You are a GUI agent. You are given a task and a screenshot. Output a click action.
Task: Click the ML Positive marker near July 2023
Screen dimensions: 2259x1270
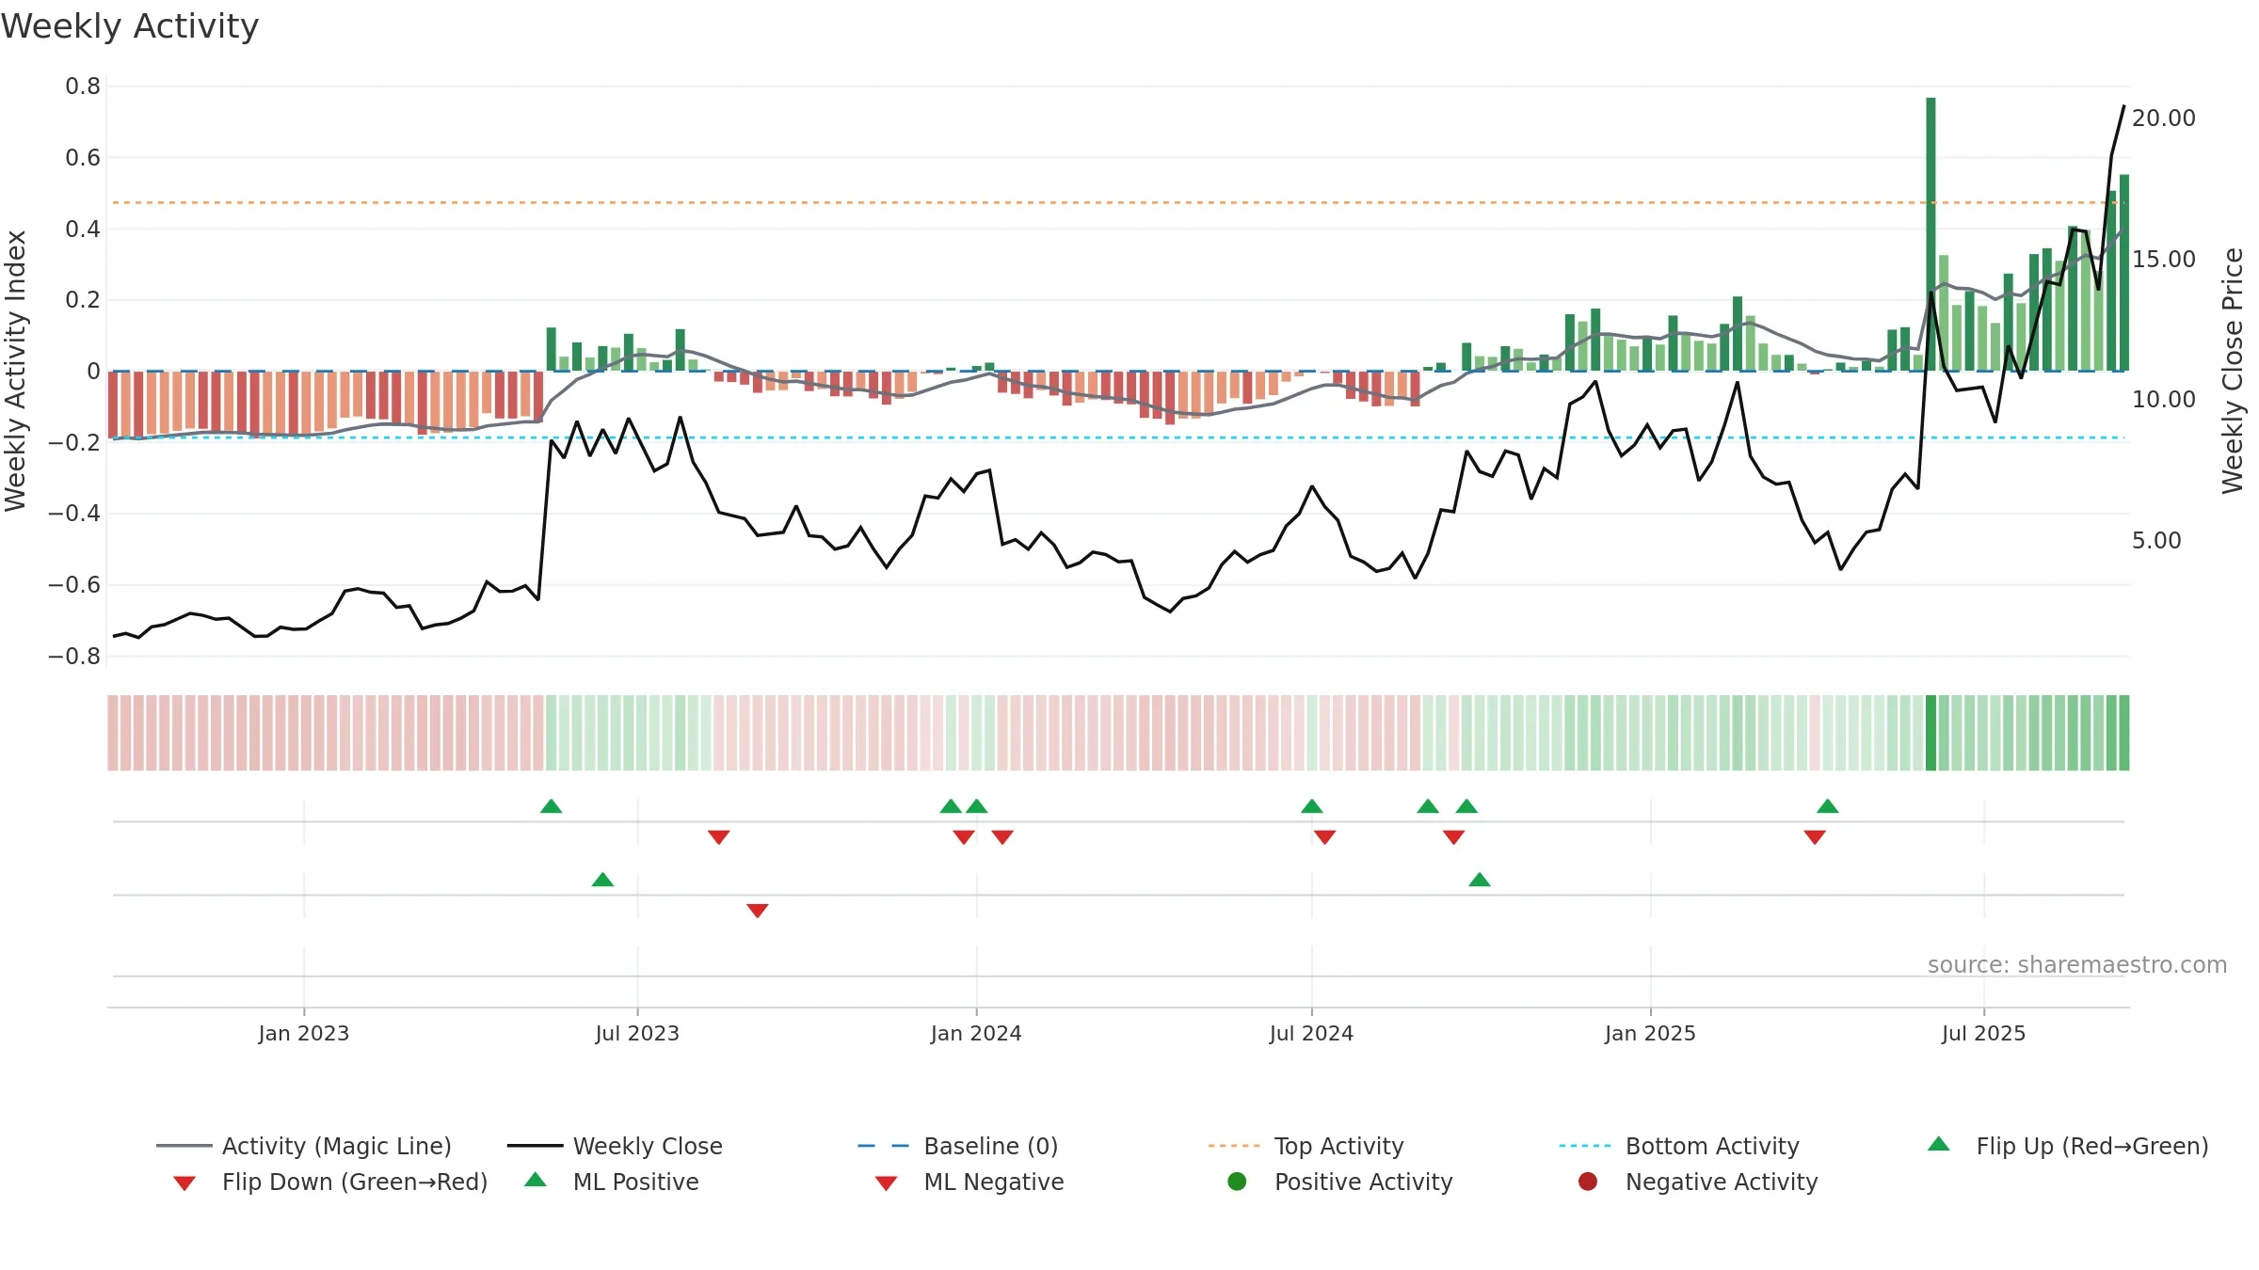pyautogui.click(x=603, y=880)
